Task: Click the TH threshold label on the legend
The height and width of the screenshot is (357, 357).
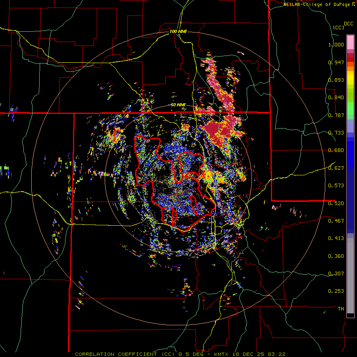Action: click(x=341, y=309)
